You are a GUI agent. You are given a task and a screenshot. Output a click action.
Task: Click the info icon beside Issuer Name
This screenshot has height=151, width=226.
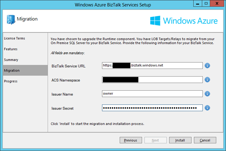(x=207, y=94)
